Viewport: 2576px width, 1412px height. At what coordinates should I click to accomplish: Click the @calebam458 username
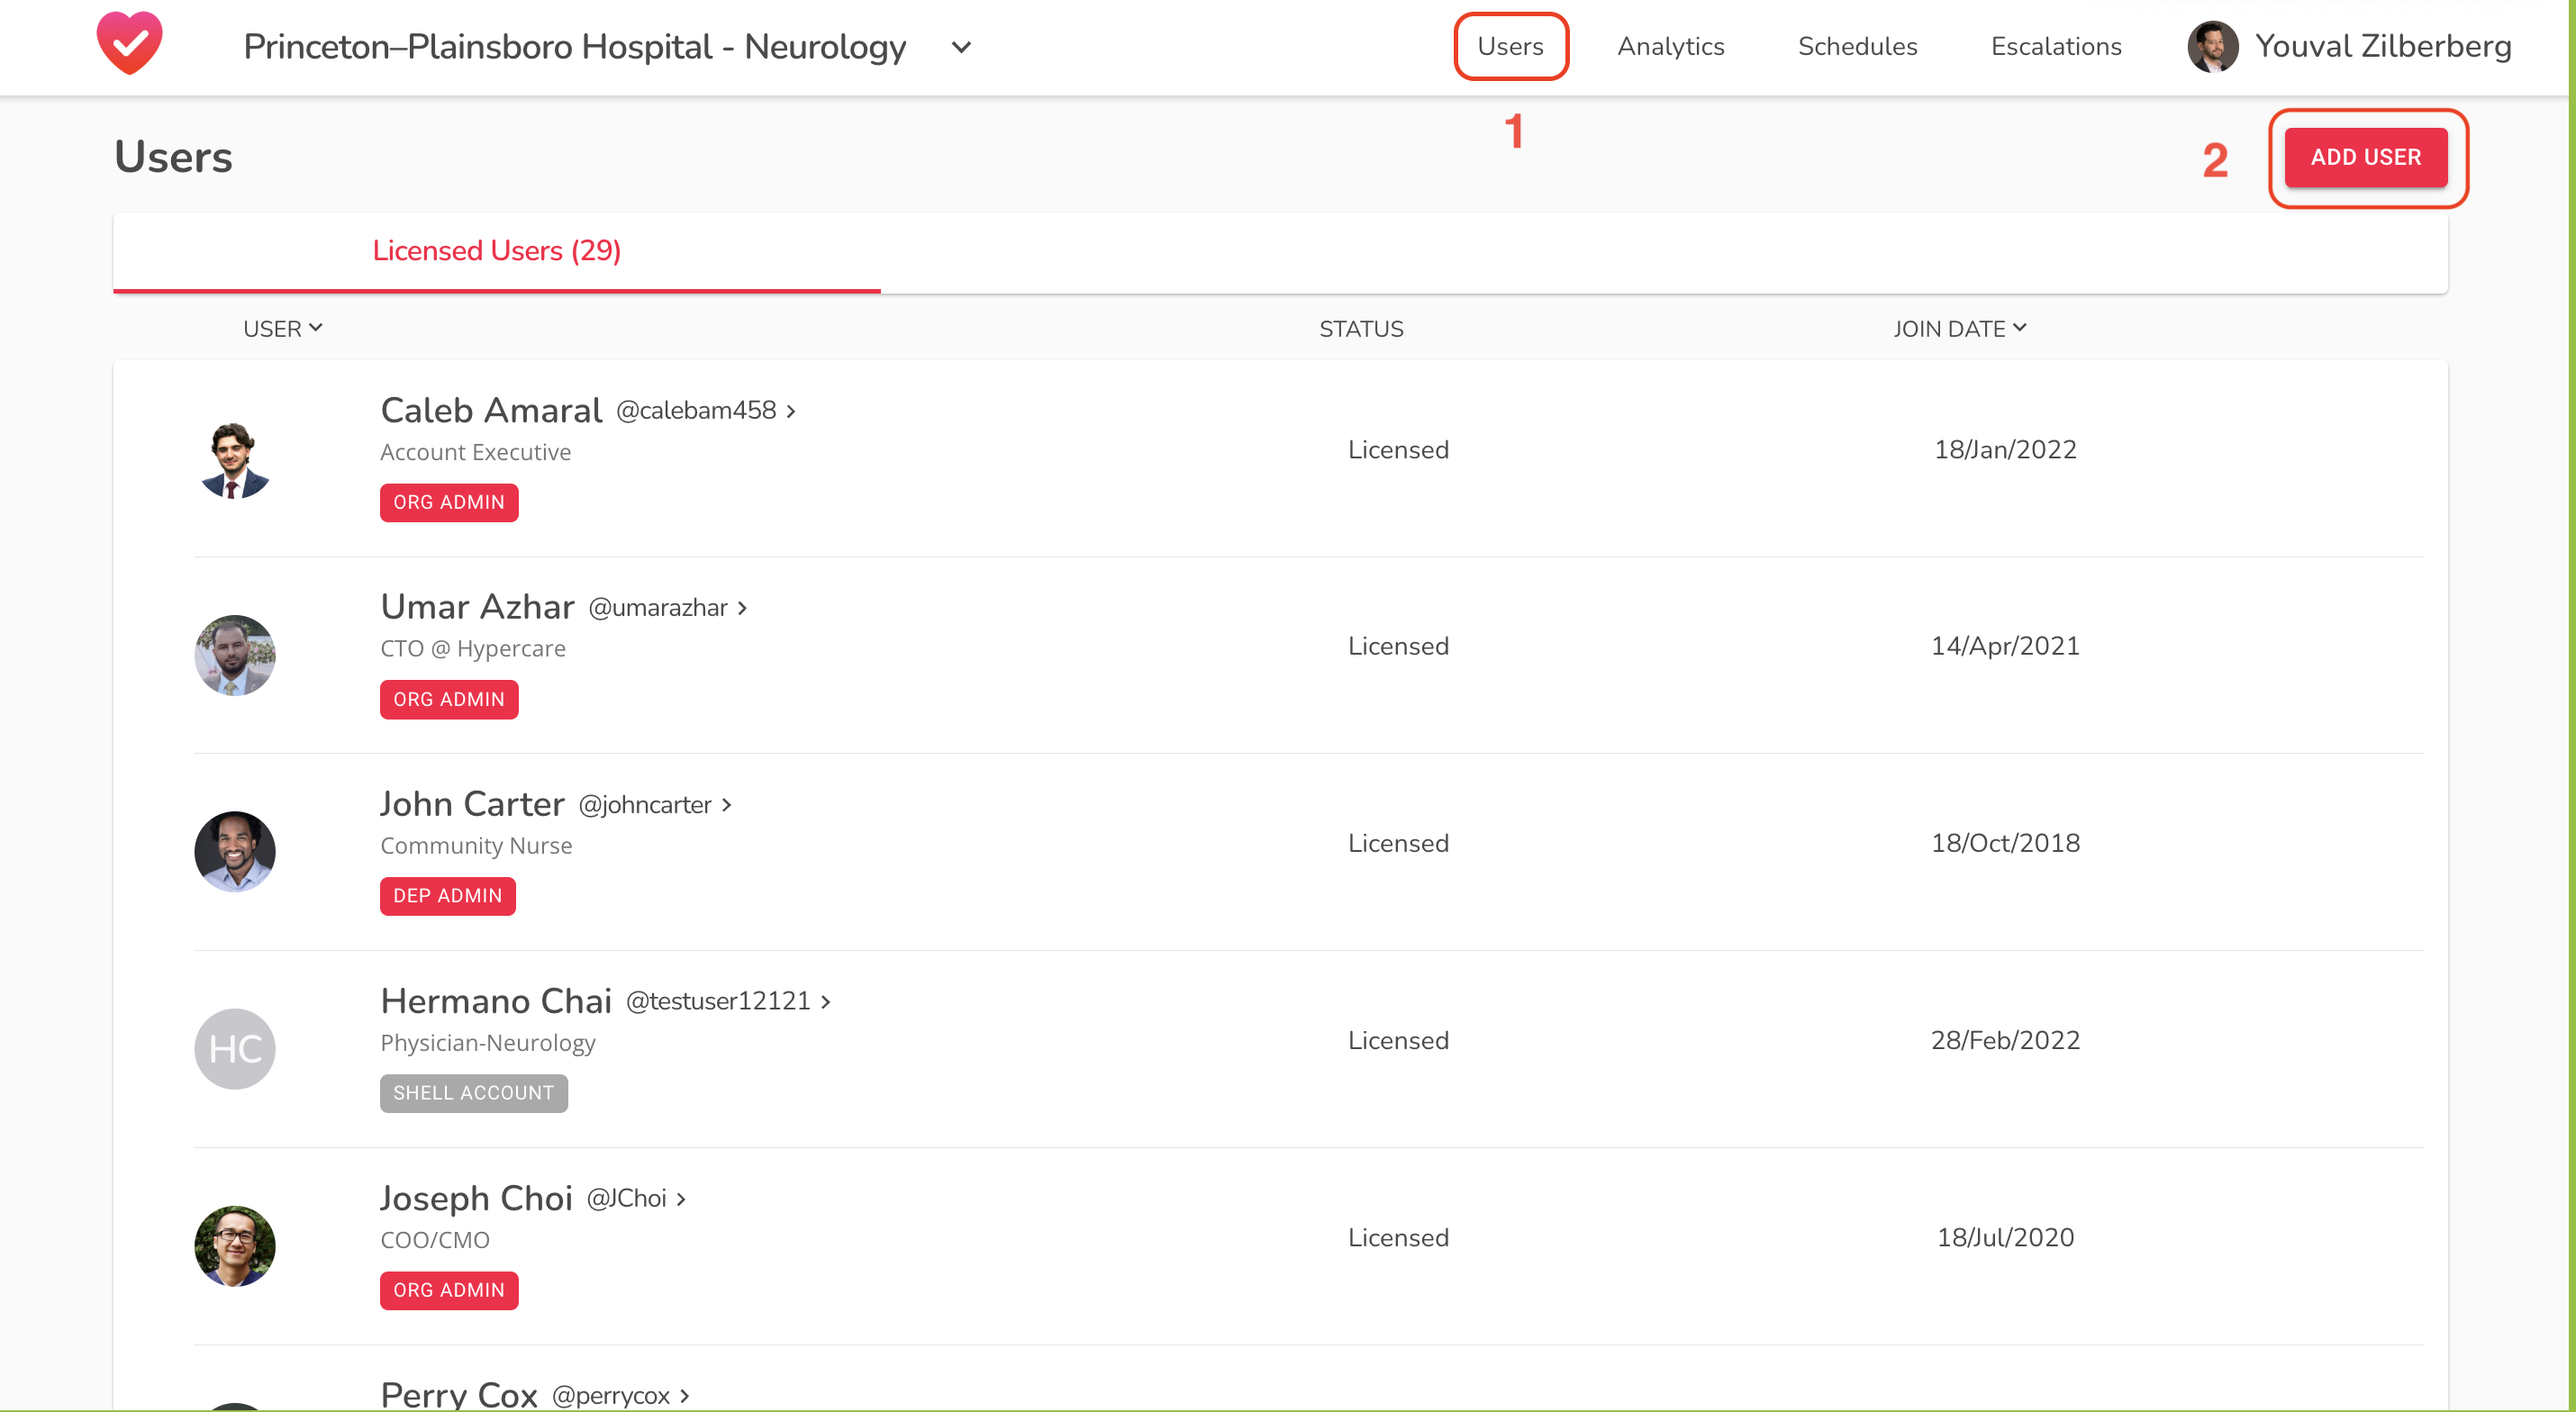point(696,411)
